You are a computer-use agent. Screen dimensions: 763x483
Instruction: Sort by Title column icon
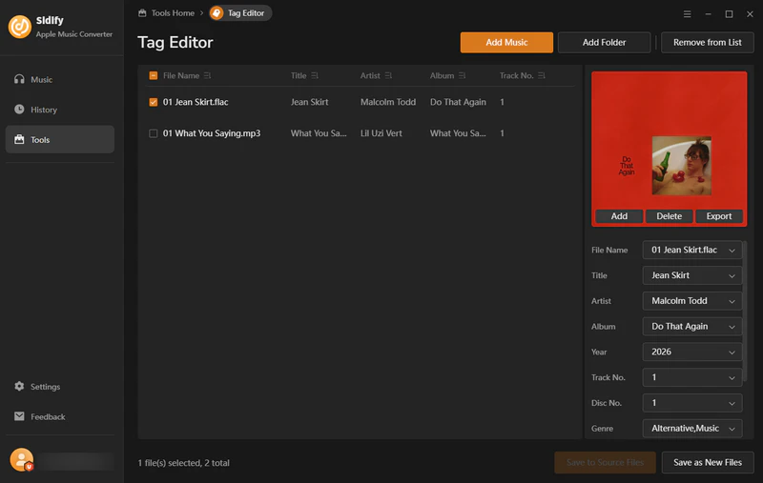coord(315,76)
